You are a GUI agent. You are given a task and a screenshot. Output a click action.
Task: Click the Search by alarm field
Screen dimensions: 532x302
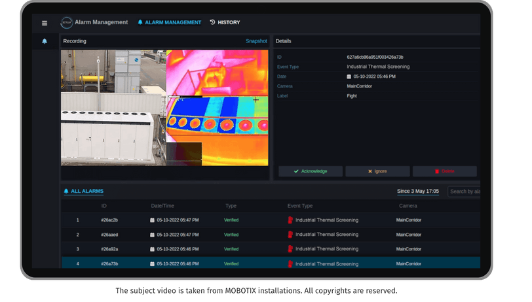[x=464, y=192]
